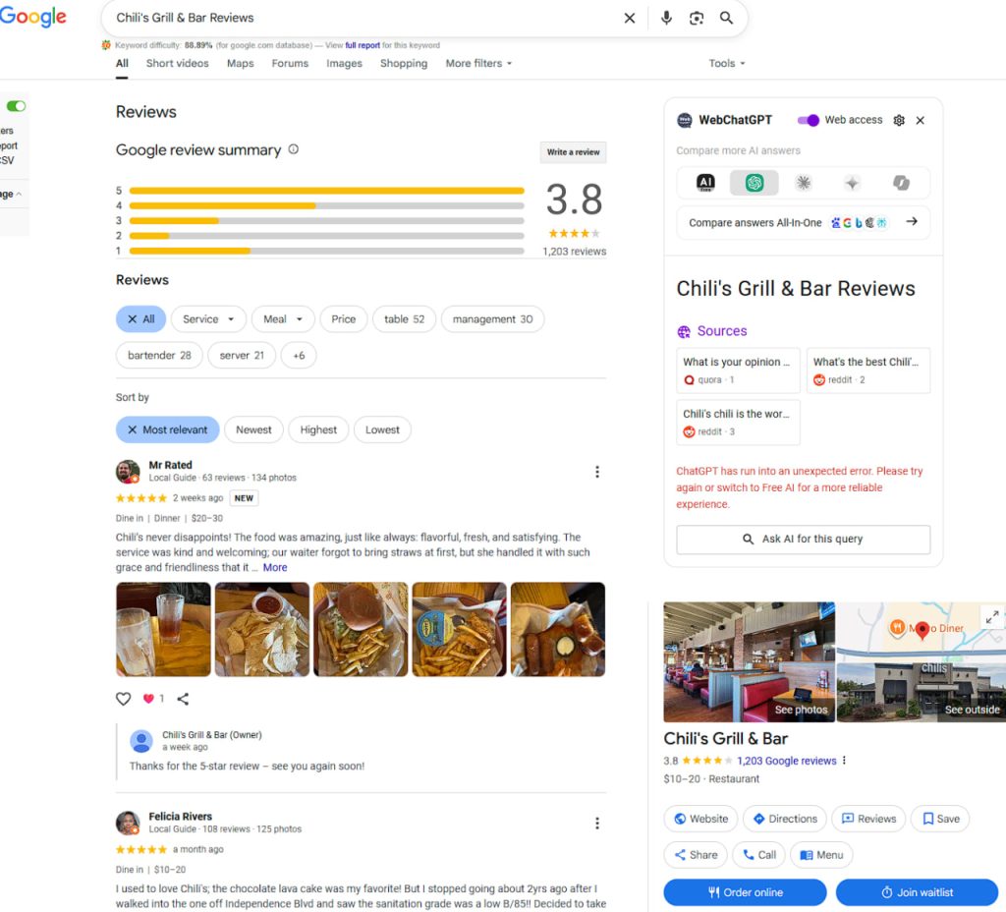Get Directions to Chili's Grill & Bar
The height and width of the screenshot is (912, 1006).
[x=785, y=819]
